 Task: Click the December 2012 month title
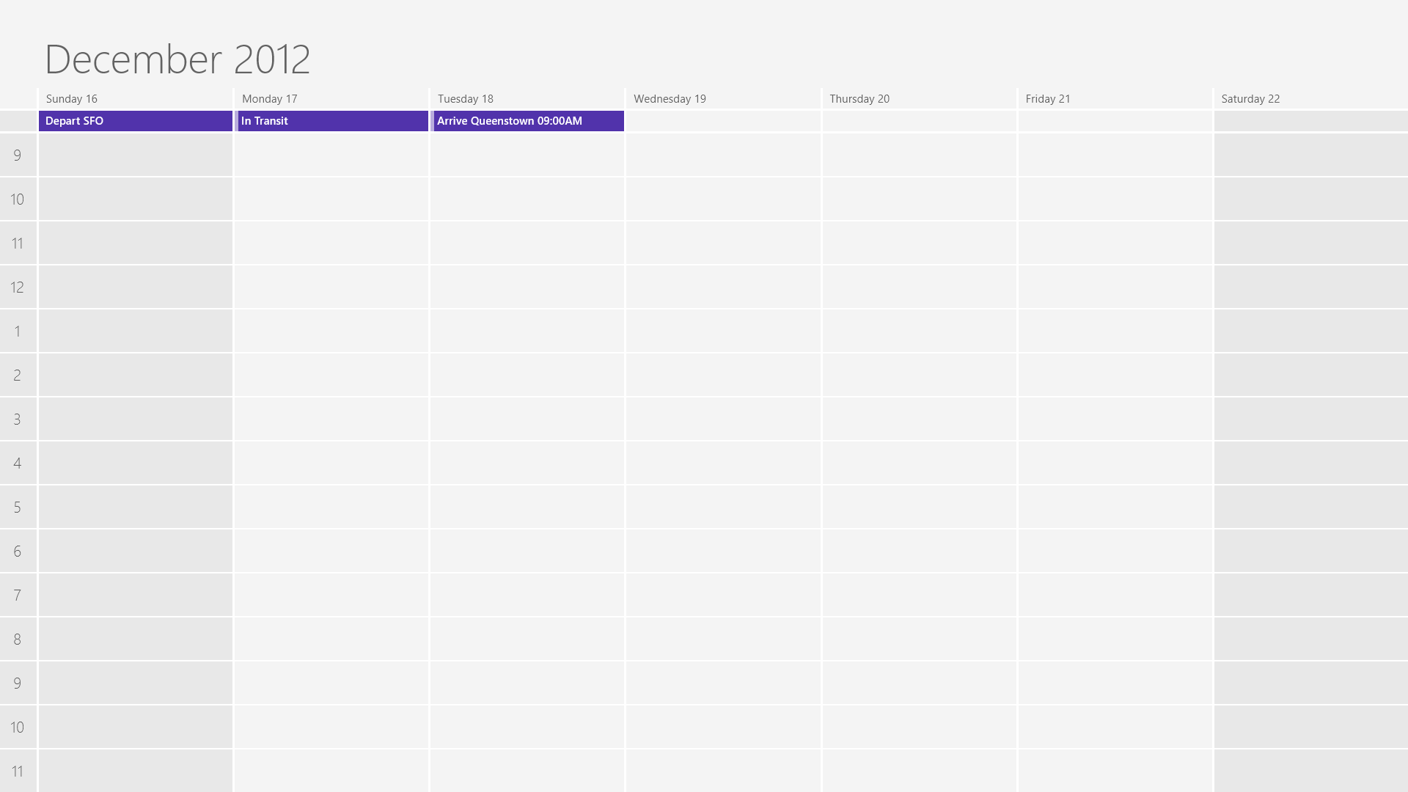(177, 59)
